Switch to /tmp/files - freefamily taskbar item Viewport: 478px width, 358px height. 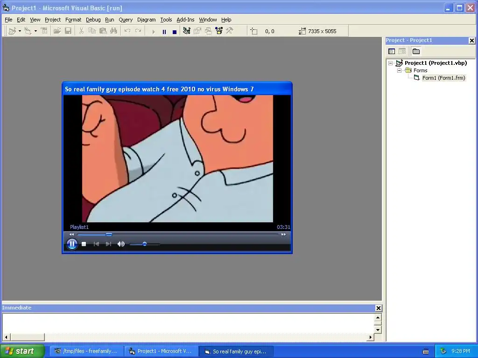(86, 351)
